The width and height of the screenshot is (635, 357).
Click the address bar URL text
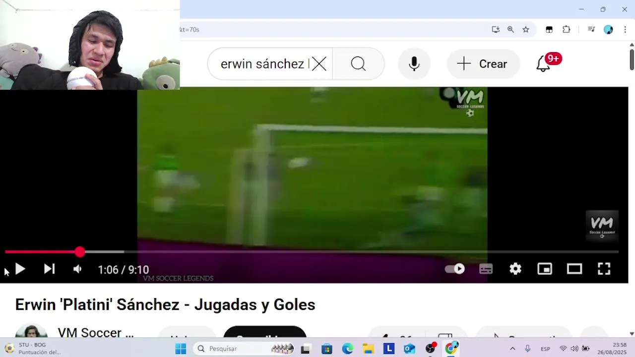point(190,30)
